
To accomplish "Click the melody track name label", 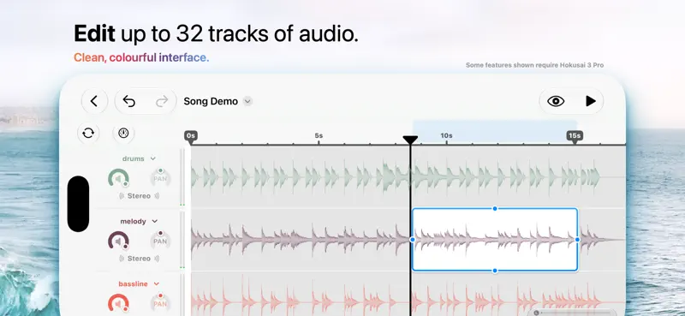I will pos(134,221).
